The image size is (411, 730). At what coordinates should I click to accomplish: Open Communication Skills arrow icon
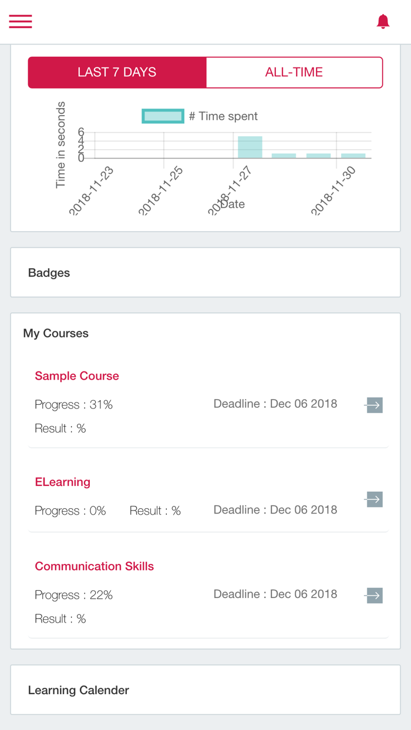(x=373, y=596)
